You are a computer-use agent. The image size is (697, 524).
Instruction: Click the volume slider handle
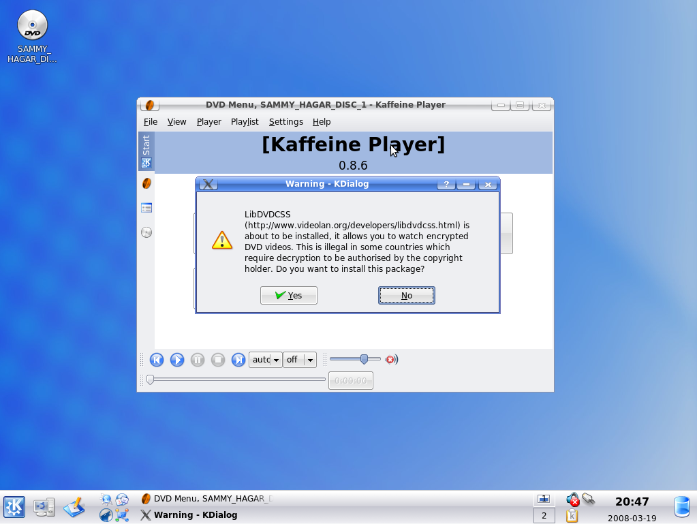click(365, 358)
